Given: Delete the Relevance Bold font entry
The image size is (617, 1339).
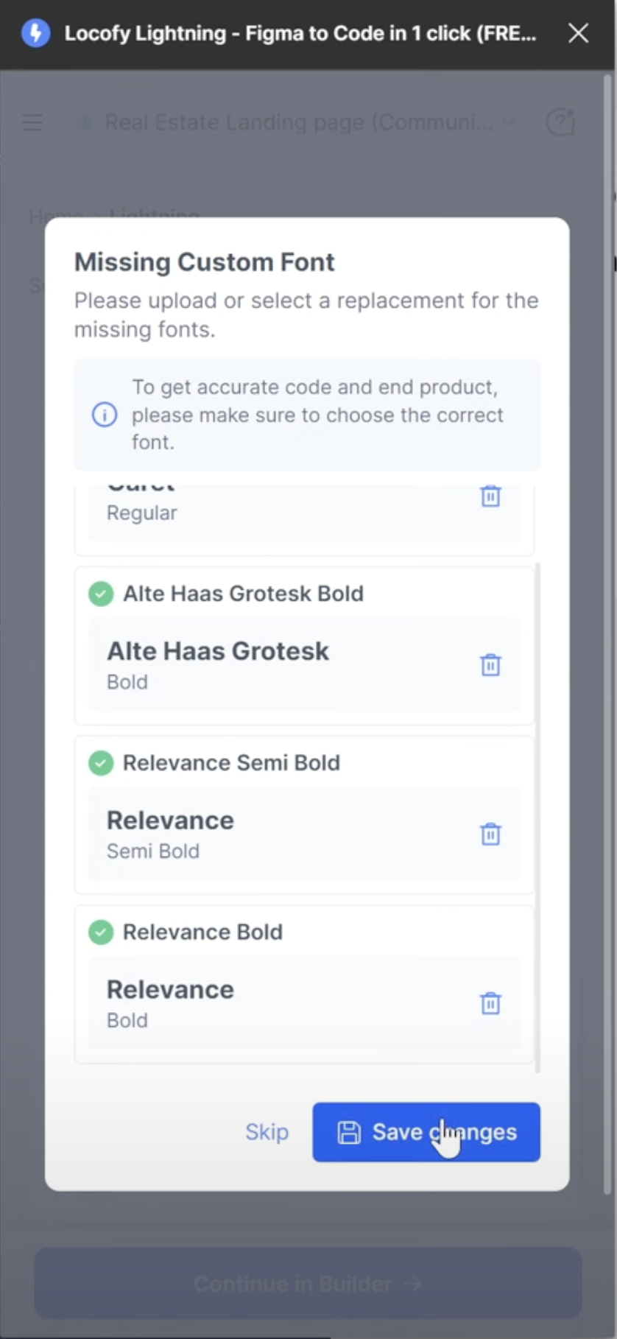Looking at the screenshot, I should pyautogui.click(x=490, y=1003).
